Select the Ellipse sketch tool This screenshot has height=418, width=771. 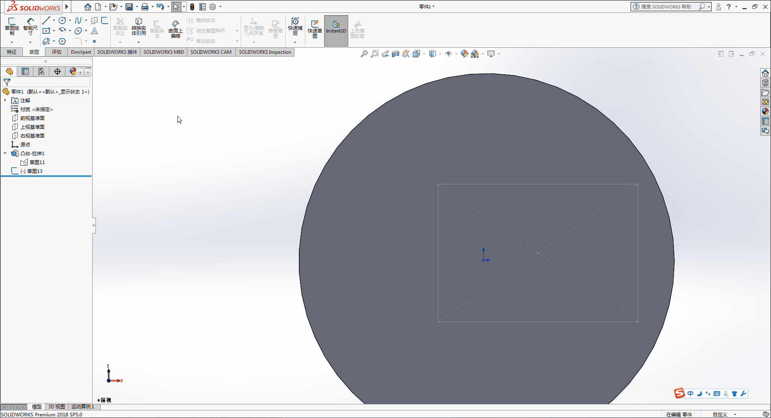tap(78, 31)
